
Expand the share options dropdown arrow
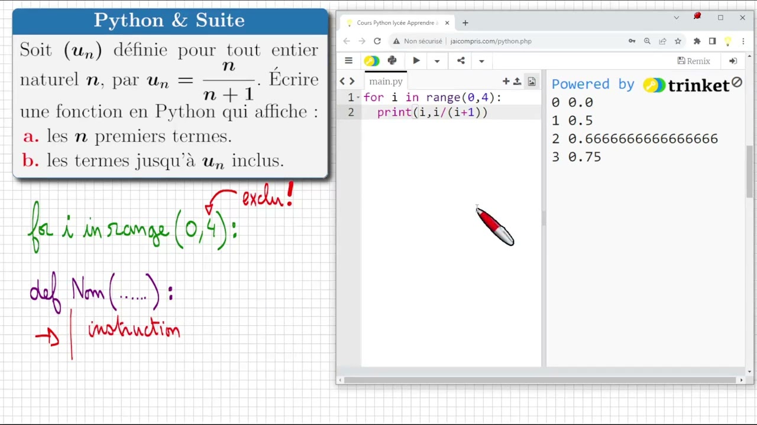[481, 61]
